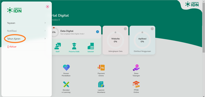205x97 pixels.
Task: Click the Keluar exit icon
Action: pos(8,47)
